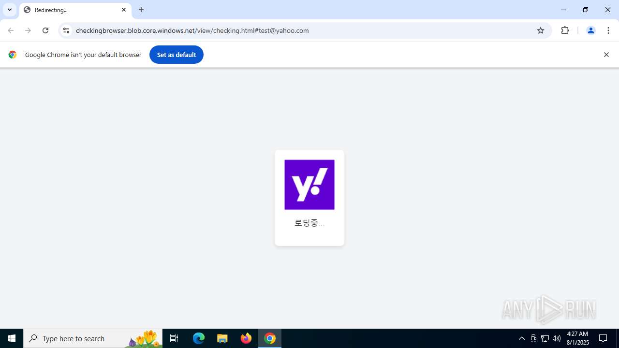Screen dimensions: 619x348
Task: Launch Microsoft Edge from the taskbar
Action: coord(199,338)
